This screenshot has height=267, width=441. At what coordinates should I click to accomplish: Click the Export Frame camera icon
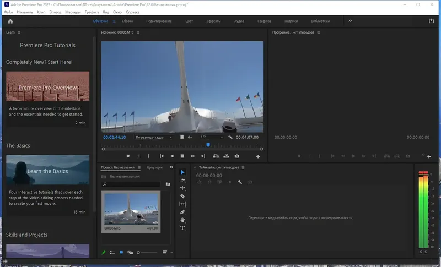[x=237, y=156]
